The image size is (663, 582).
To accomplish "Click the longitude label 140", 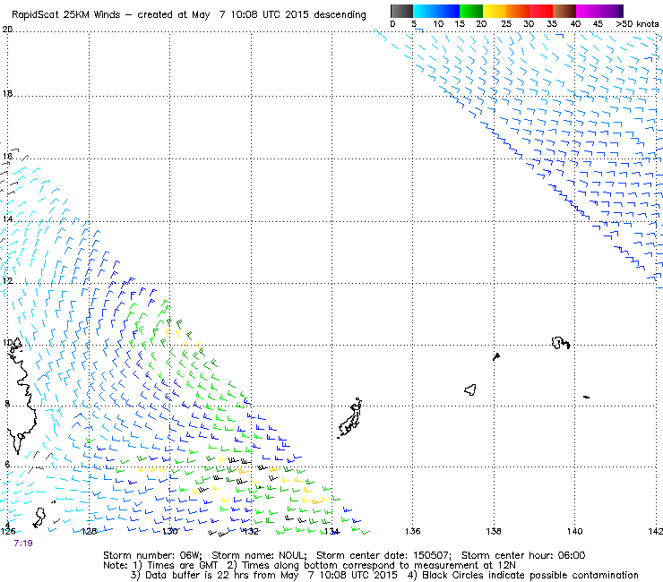I will [574, 531].
